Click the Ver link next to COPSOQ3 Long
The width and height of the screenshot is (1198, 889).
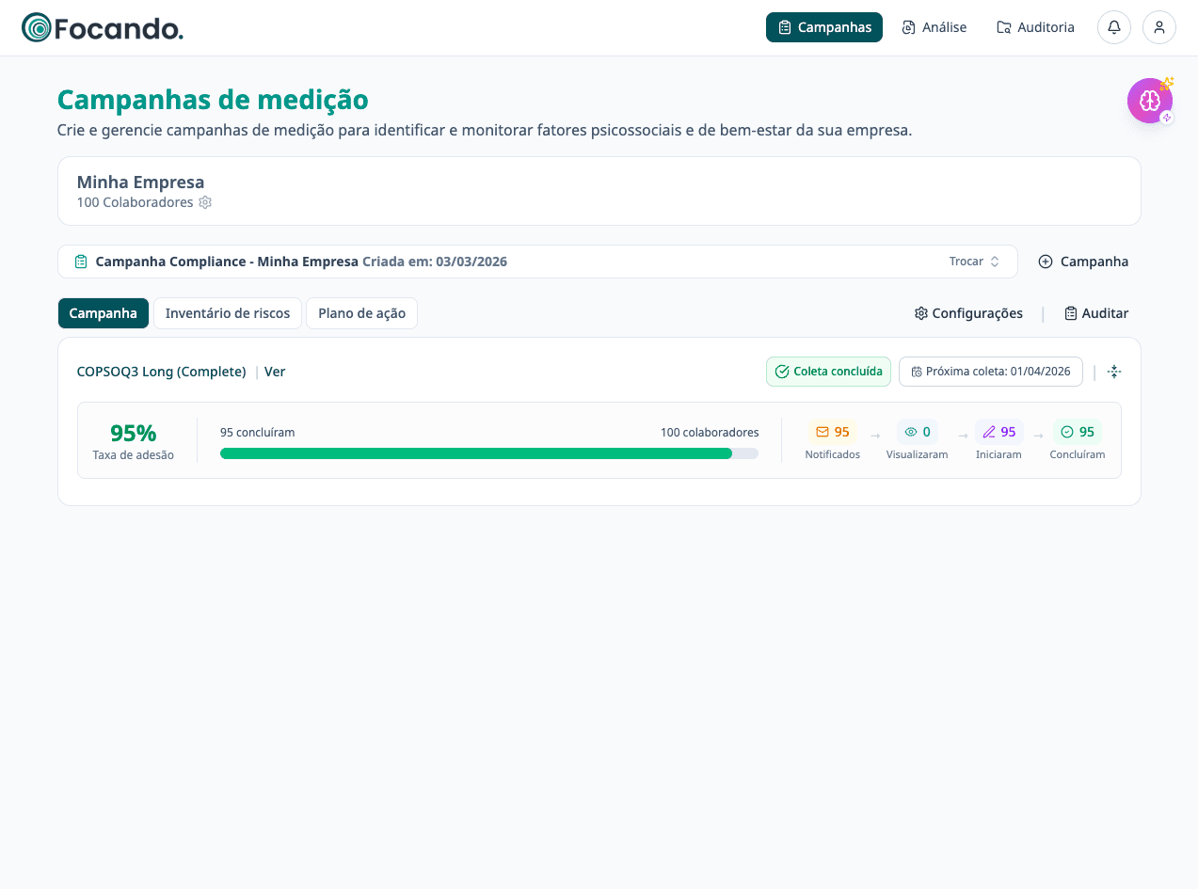point(274,372)
